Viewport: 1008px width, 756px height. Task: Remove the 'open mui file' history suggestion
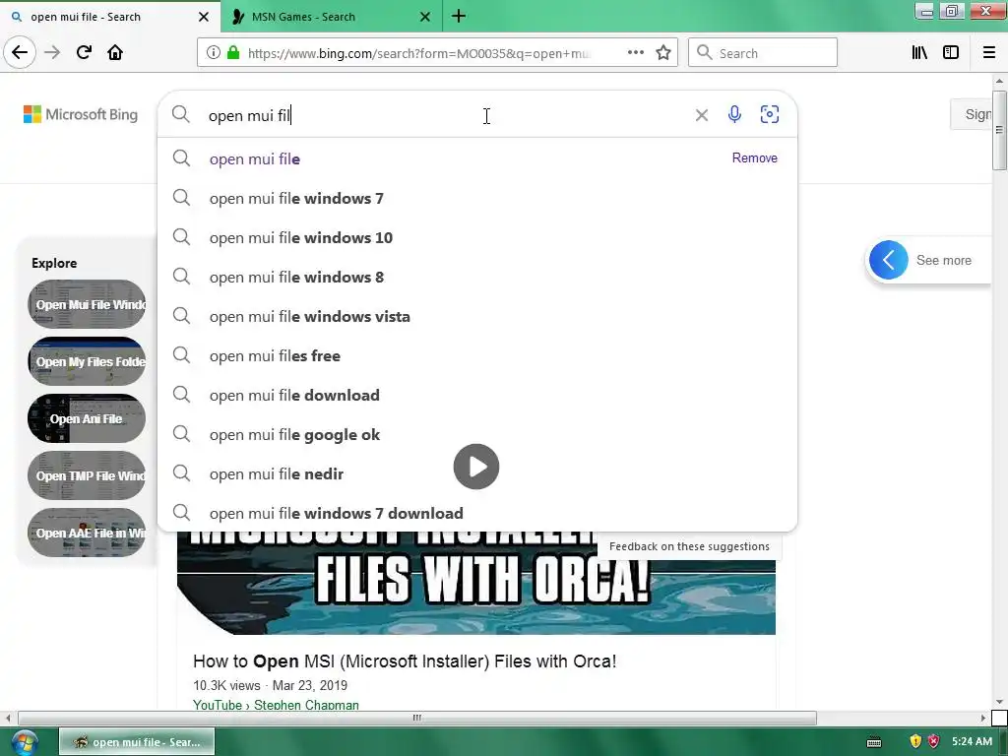(755, 158)
